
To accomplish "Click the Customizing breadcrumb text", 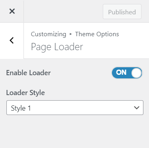I will tap(49, 34).
